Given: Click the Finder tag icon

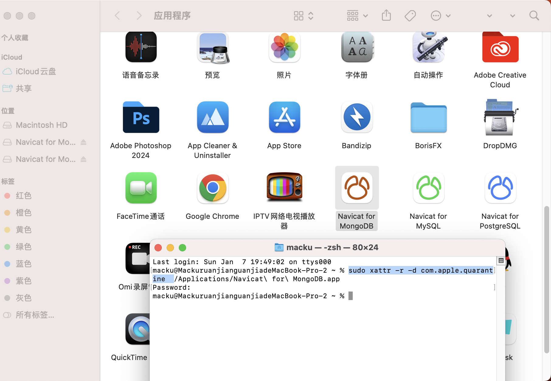Looking at the screenshot, I should click(x=410, y=16).
